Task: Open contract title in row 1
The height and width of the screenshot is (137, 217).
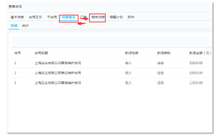Action: [x=58, y=63]
